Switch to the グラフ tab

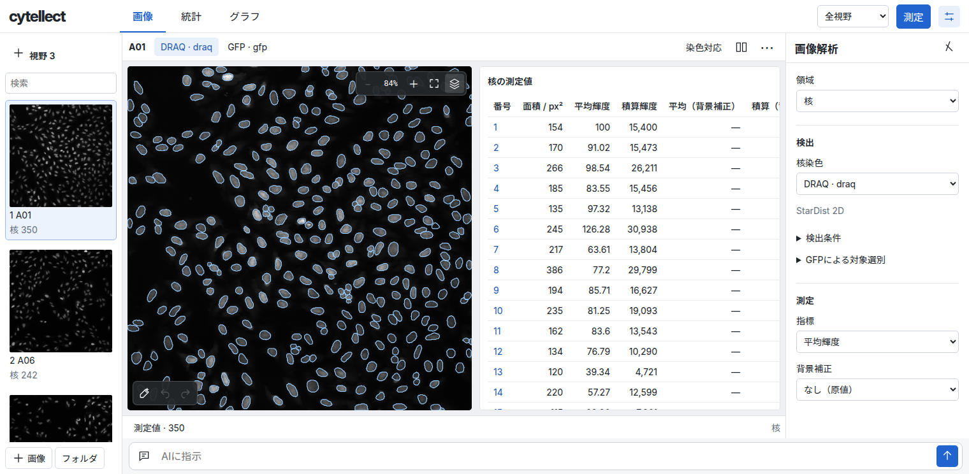click(245, 17)
